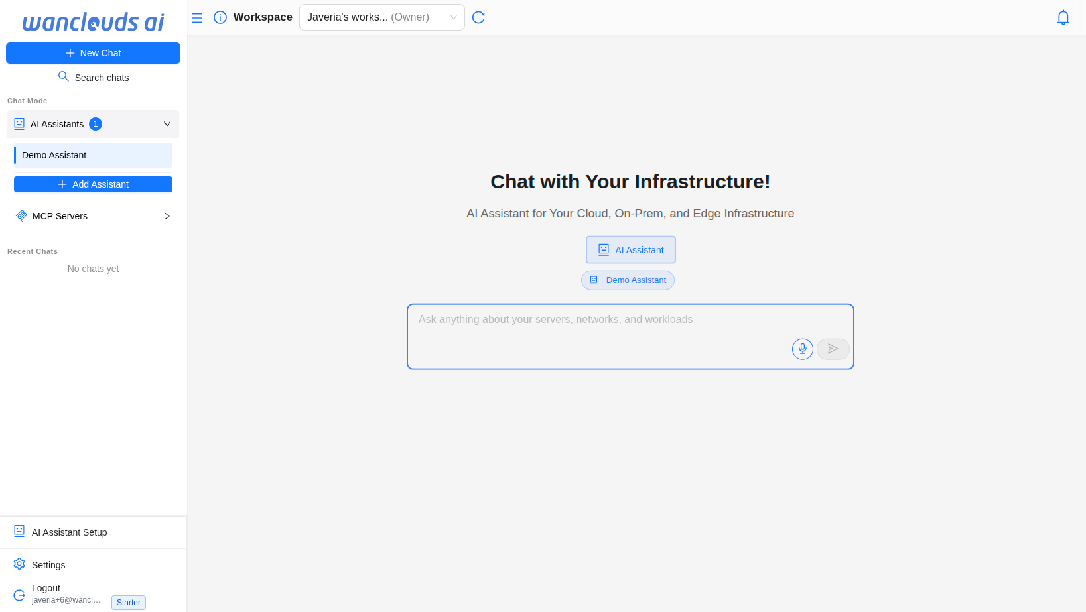Click the wanclouds ai logo

tap(93, 22)
